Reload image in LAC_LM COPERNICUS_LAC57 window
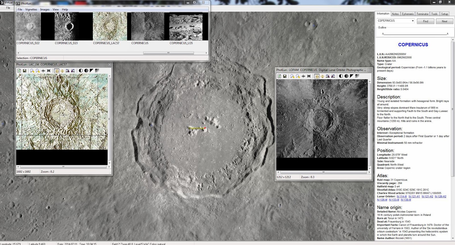 click(19, 71)
